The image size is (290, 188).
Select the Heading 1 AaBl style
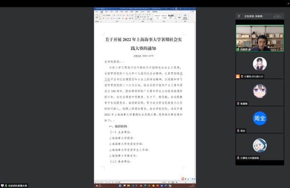point(171,16)
